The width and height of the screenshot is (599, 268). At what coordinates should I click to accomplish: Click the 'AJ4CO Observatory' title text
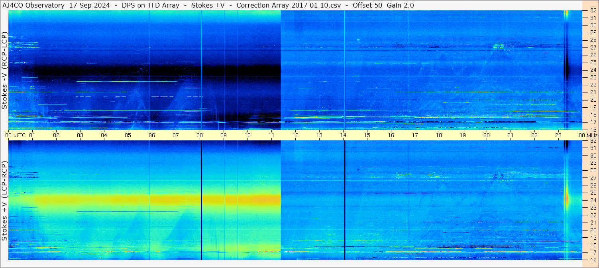coord(33,5)
